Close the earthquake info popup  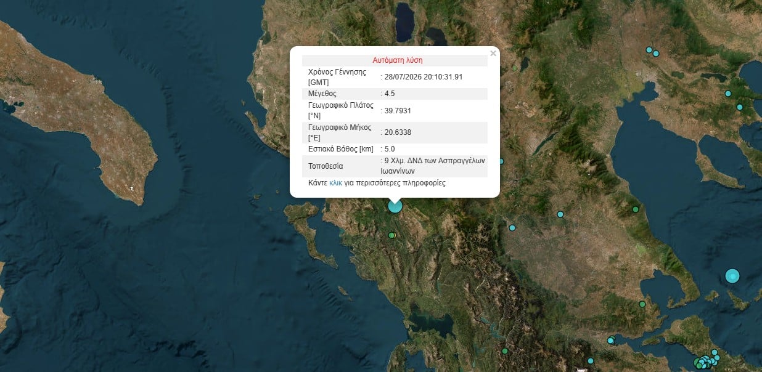pyautogui.click(x=493, y=54)
